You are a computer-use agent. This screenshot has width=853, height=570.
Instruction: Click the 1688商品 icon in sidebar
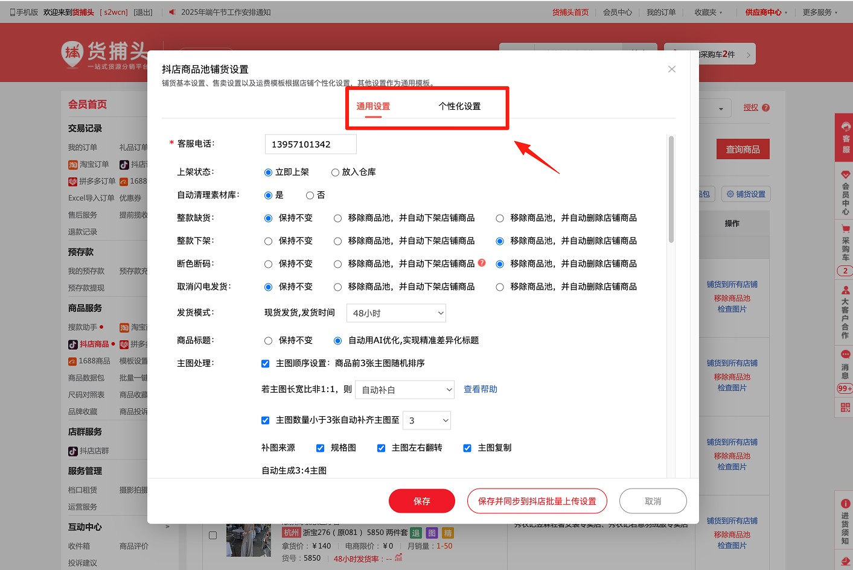(72, 361)
